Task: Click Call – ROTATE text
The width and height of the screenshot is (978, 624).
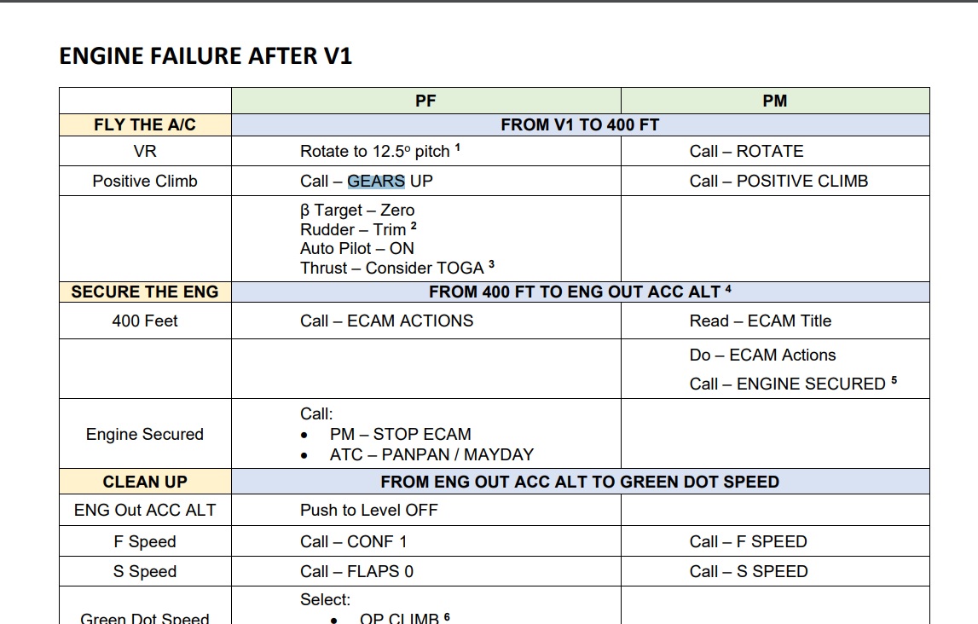Action: pos(747,152)
